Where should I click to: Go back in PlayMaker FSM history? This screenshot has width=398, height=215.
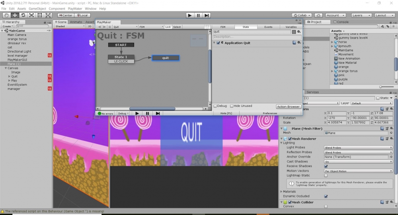99,27
